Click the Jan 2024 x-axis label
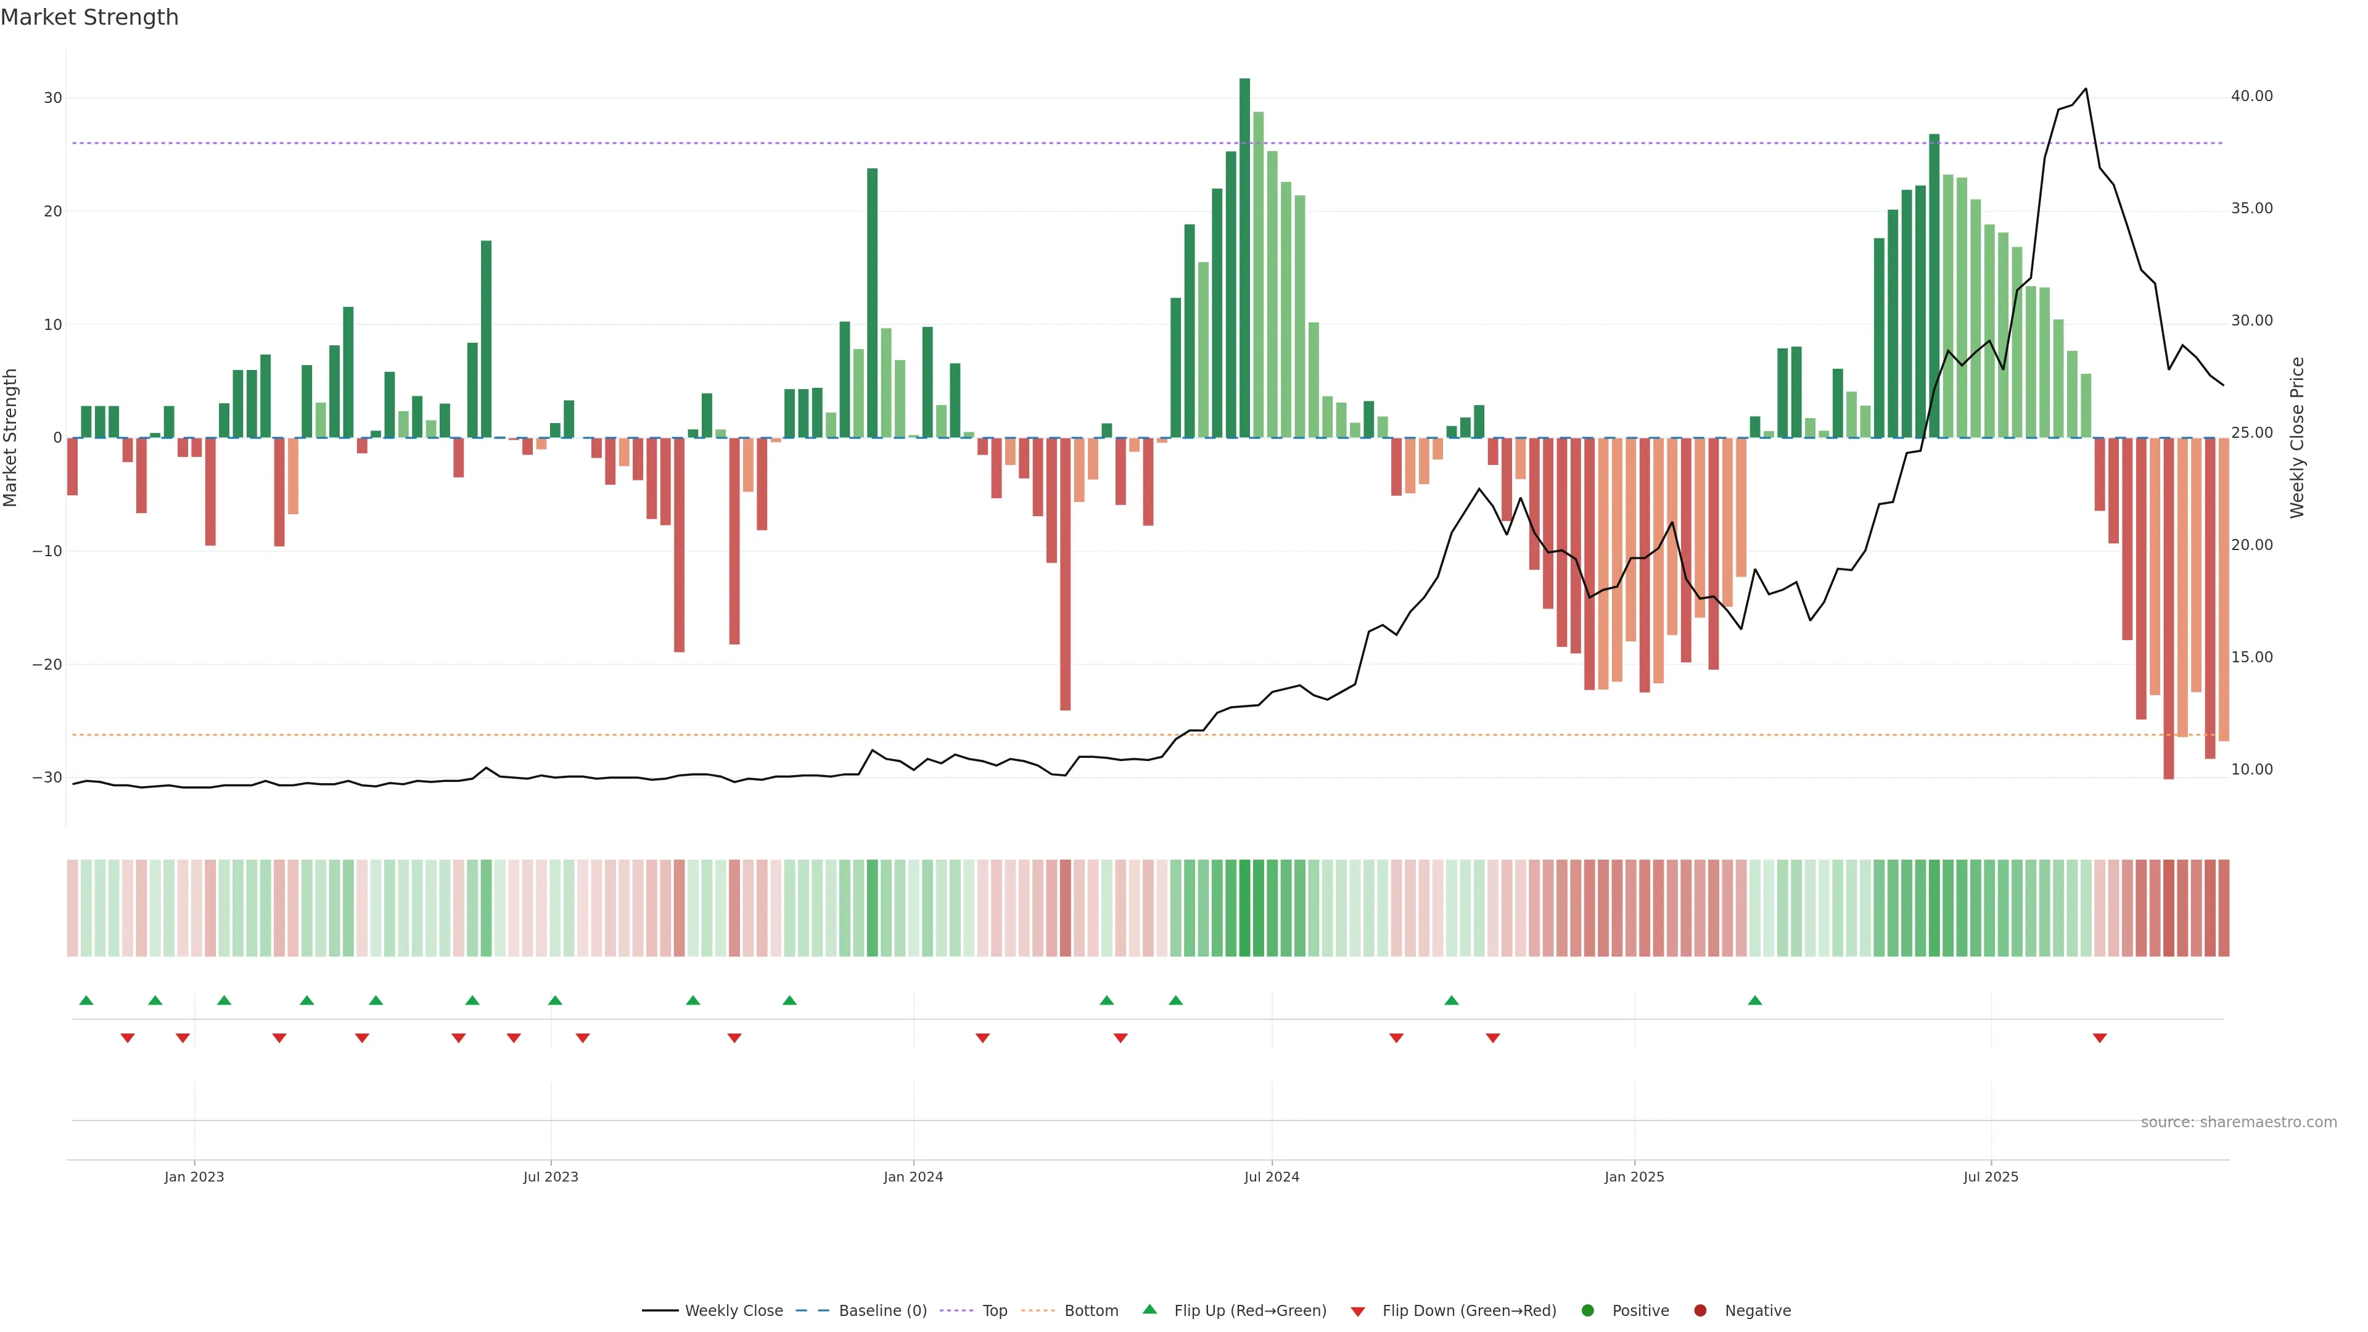 913,1177
